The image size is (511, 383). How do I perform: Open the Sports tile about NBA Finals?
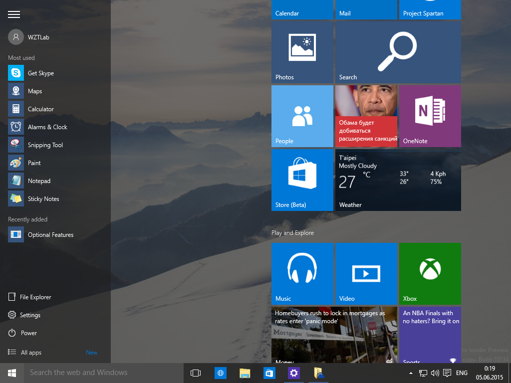[x=430, y=335]
